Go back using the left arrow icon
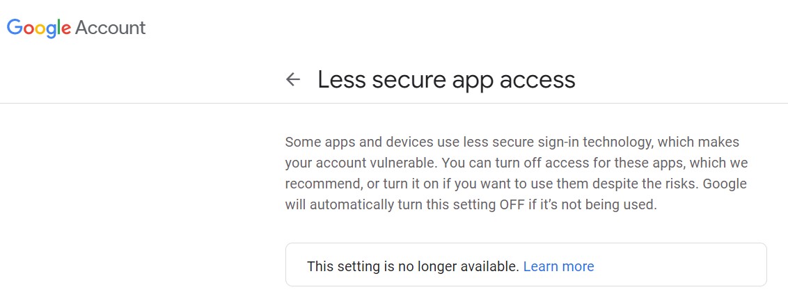This screenshot has height=308, width=788. tap(292, 79)
